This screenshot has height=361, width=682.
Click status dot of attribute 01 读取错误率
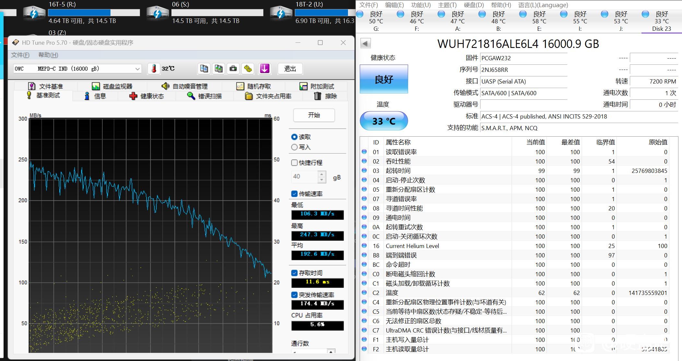364,152
